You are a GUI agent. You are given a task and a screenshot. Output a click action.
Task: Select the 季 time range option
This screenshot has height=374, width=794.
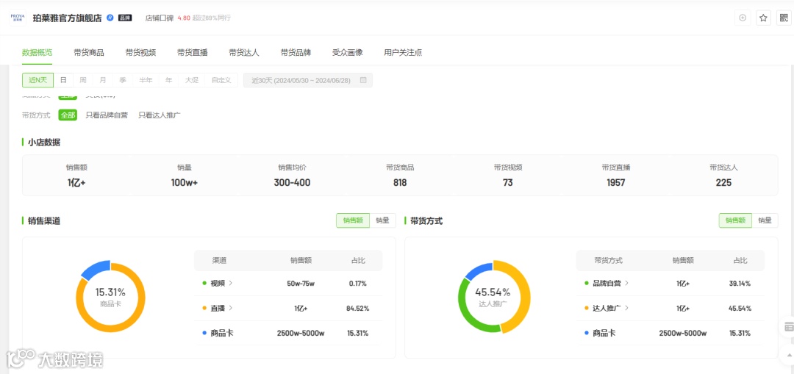coord(123,80)
